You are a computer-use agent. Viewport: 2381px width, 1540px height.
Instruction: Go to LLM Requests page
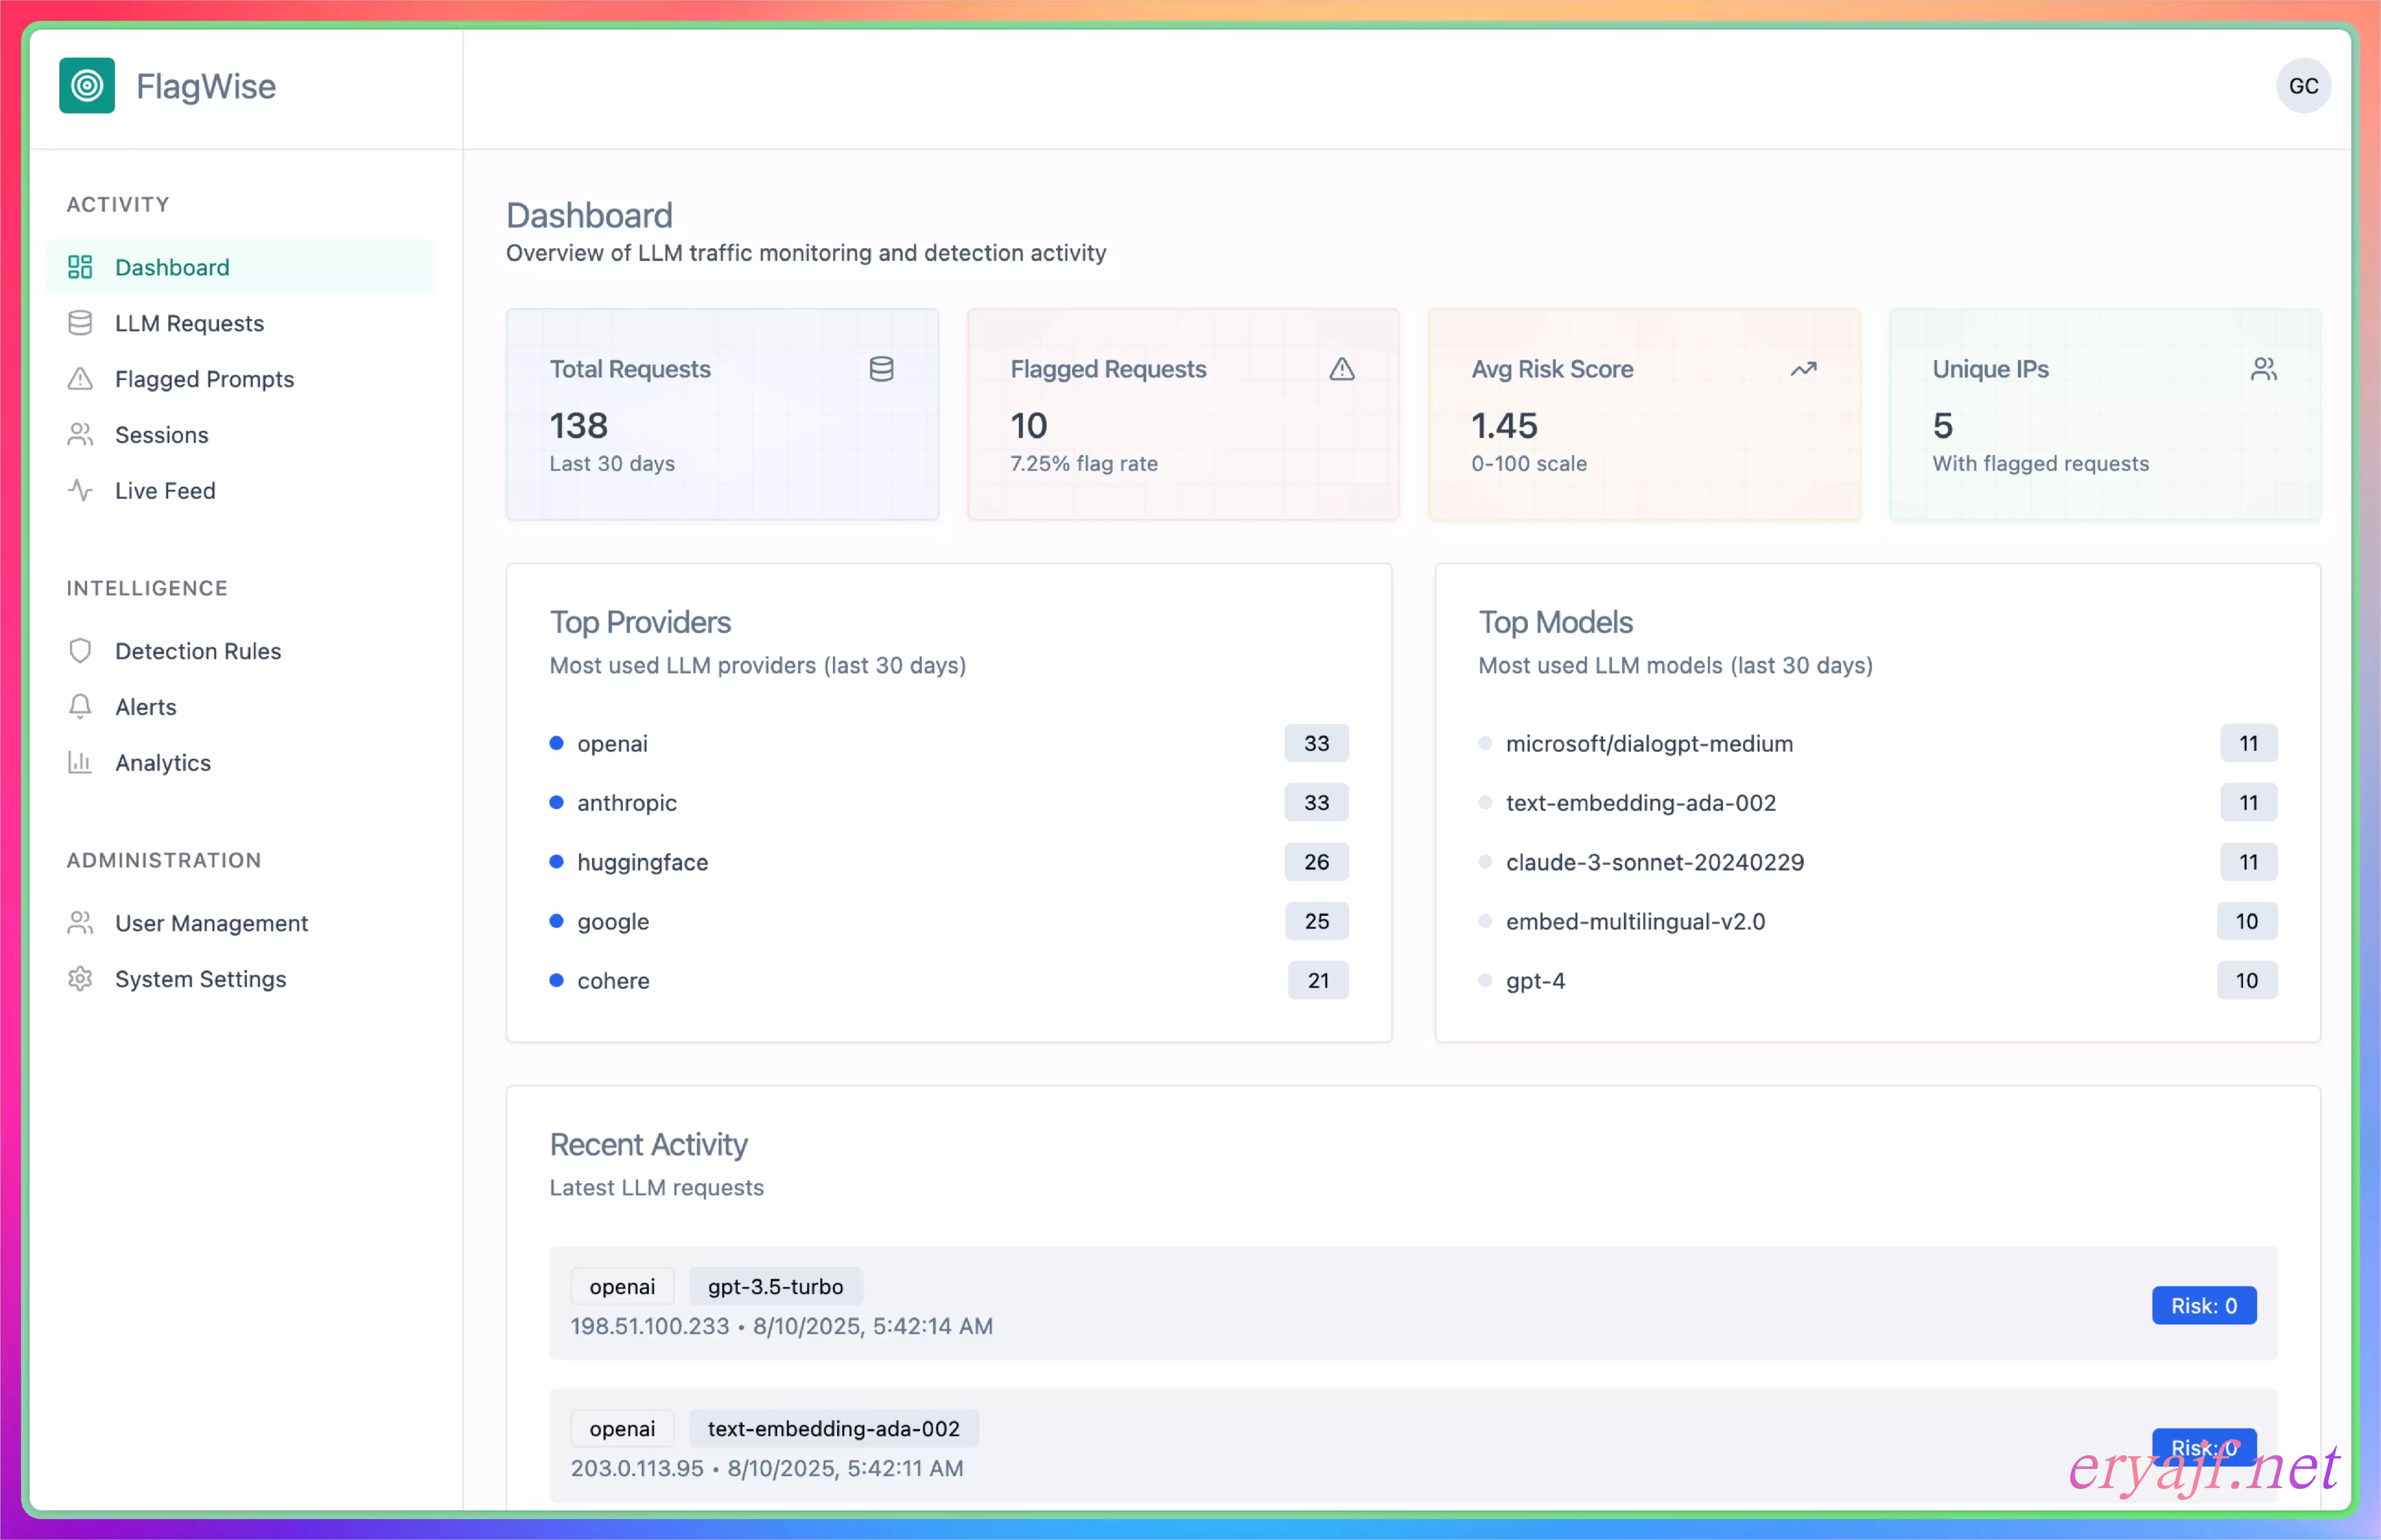click(x=240, y=323)
